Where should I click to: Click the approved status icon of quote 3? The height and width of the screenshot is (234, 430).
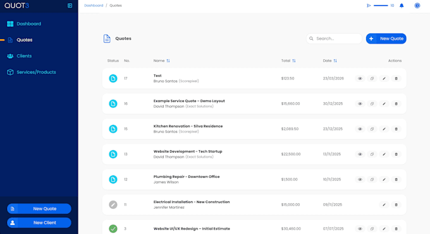click(113, 229)
